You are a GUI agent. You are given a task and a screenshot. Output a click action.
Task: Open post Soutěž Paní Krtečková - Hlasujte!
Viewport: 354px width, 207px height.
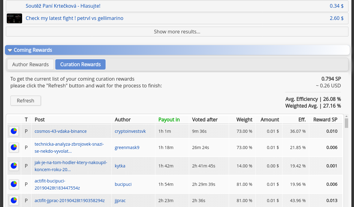(63, 6)
